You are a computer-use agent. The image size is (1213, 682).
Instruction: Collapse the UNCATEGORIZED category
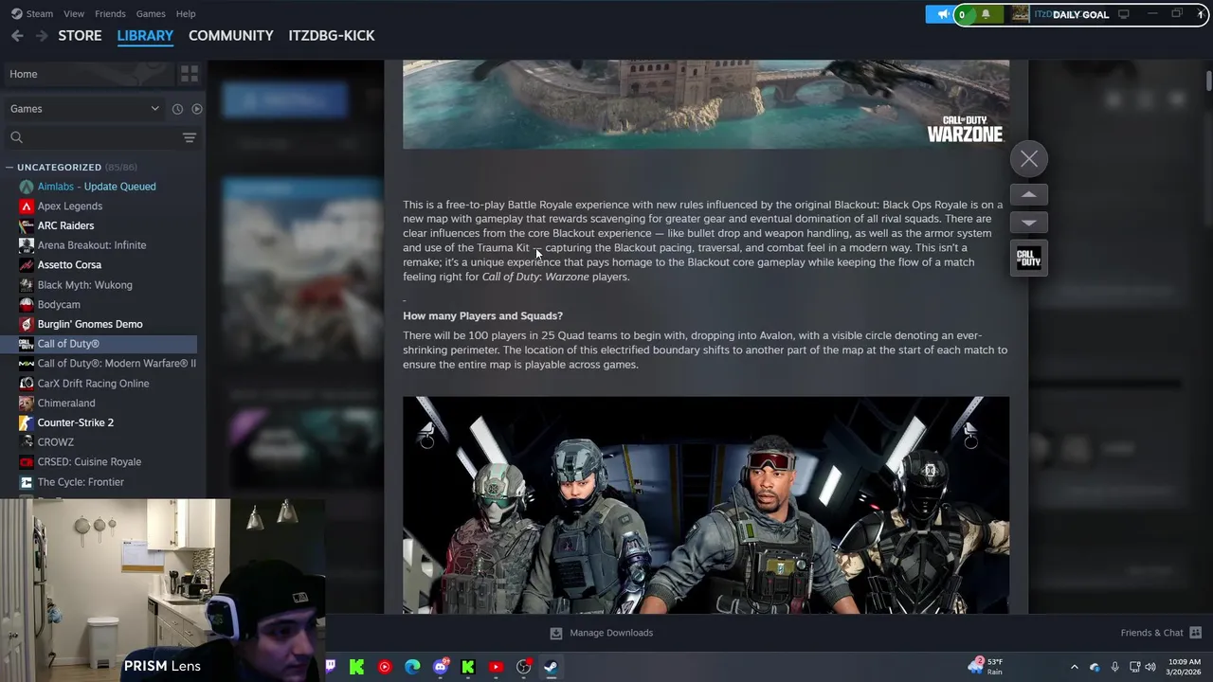point(9,168)
